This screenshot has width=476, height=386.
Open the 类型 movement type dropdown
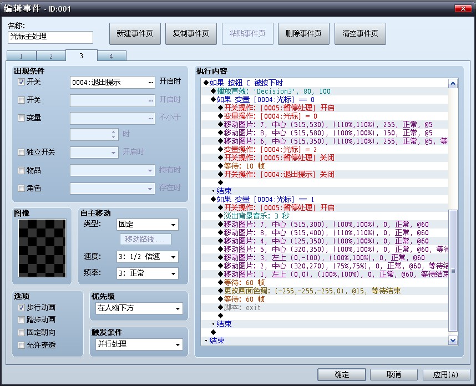(148, 225)
